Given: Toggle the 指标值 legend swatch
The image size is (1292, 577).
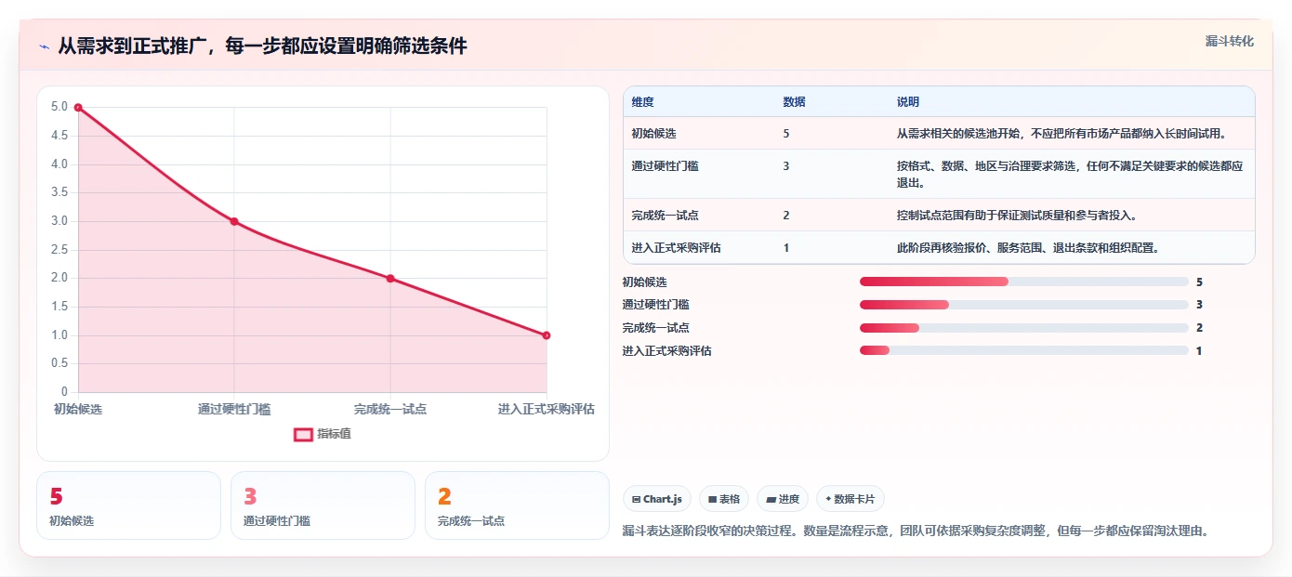Looking at the screenshot, I should click(x=303, y=434).
